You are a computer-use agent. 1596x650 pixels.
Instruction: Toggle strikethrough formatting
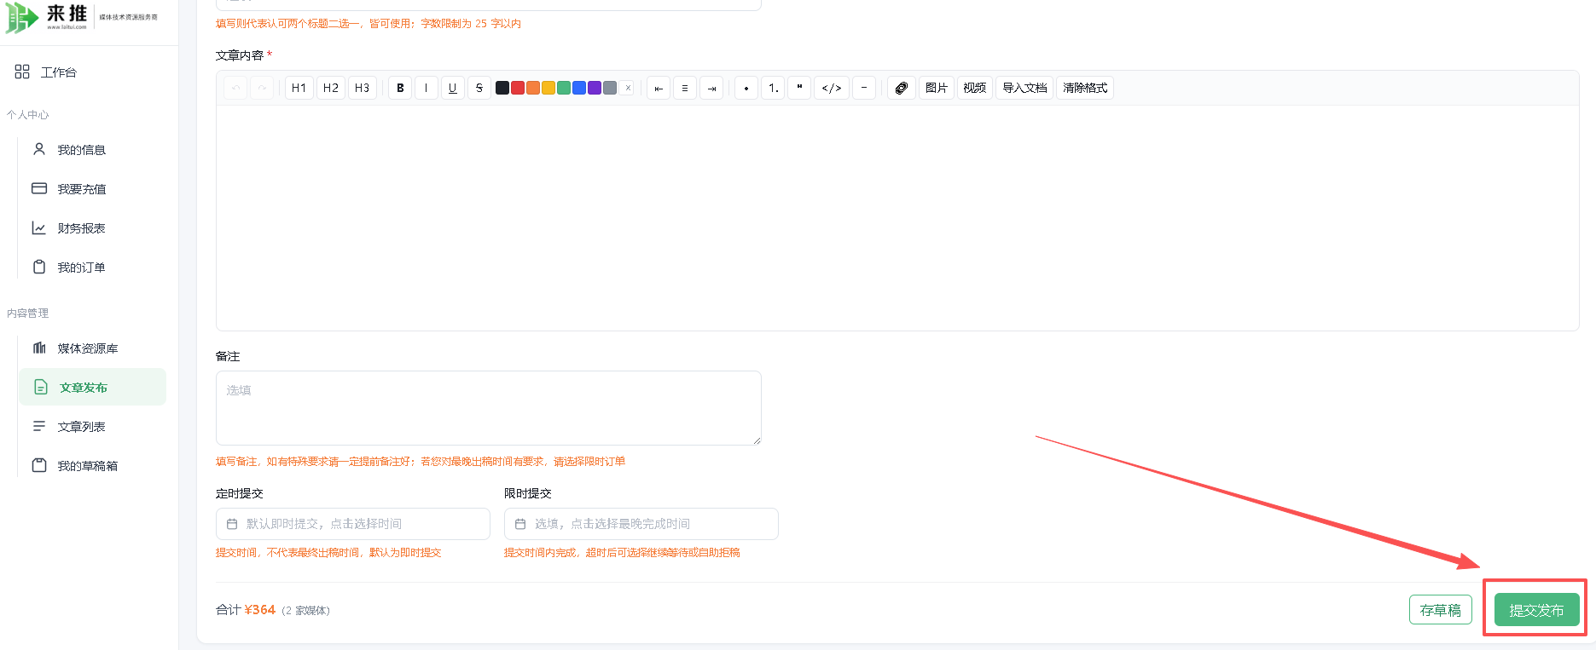479,88
